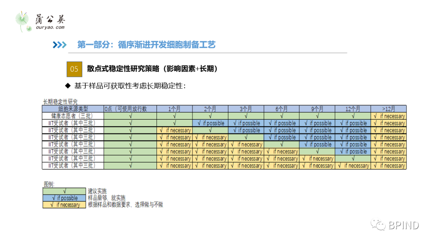433x243 pixels.
Task: Click the 健康志愿者 row checkmark under 1个月
Action: tap(174, 116)
